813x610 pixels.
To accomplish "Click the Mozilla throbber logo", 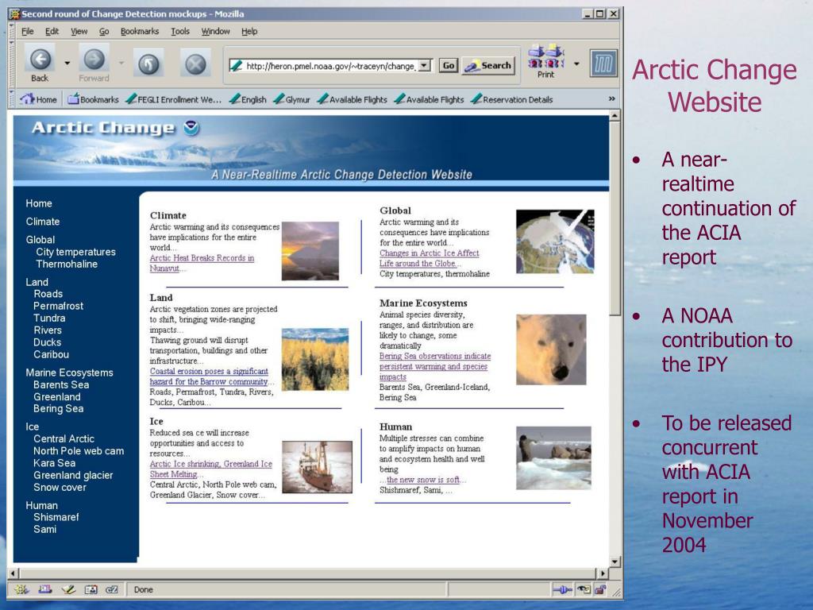I will click(603, 64).
